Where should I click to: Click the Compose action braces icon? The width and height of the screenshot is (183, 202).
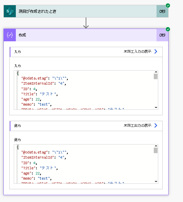point(10,35)
